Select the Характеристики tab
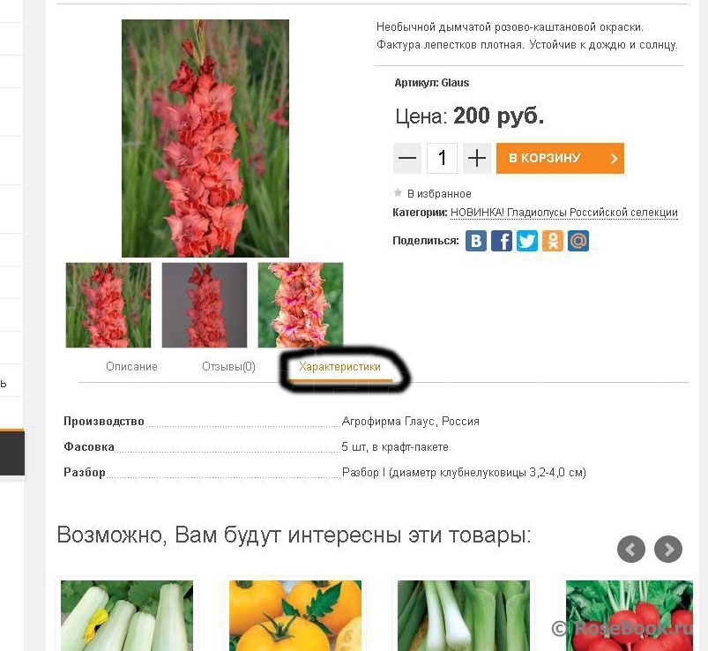 click(x=339, y=367)
